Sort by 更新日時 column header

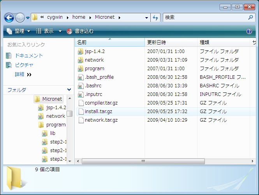[x=171, y=43]
